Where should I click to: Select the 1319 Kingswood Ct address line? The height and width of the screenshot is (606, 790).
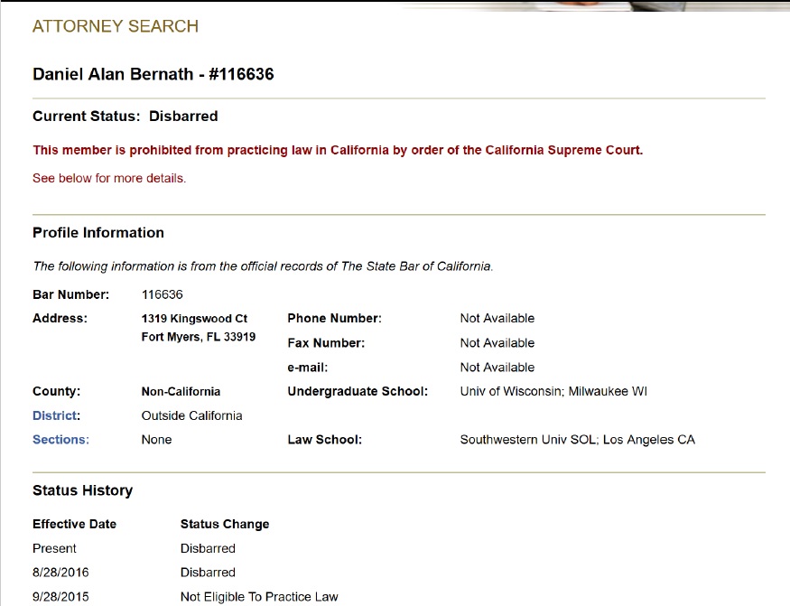[194, 318]
